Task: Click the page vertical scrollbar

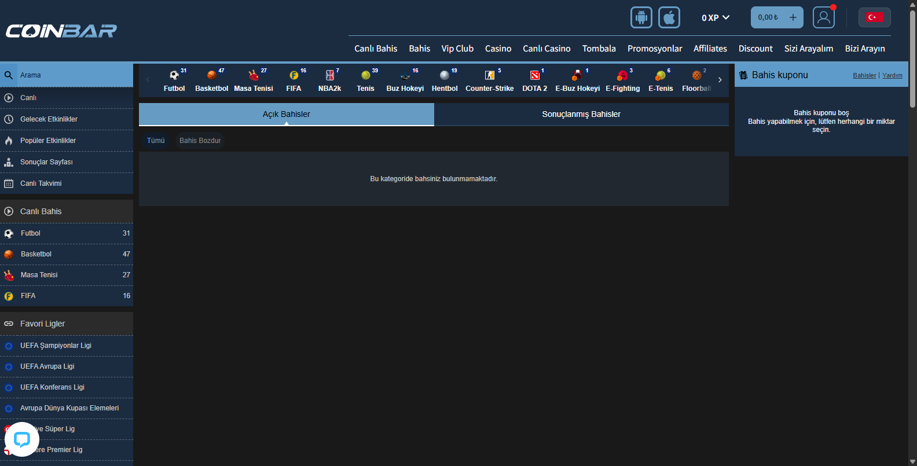Action: 913,58
